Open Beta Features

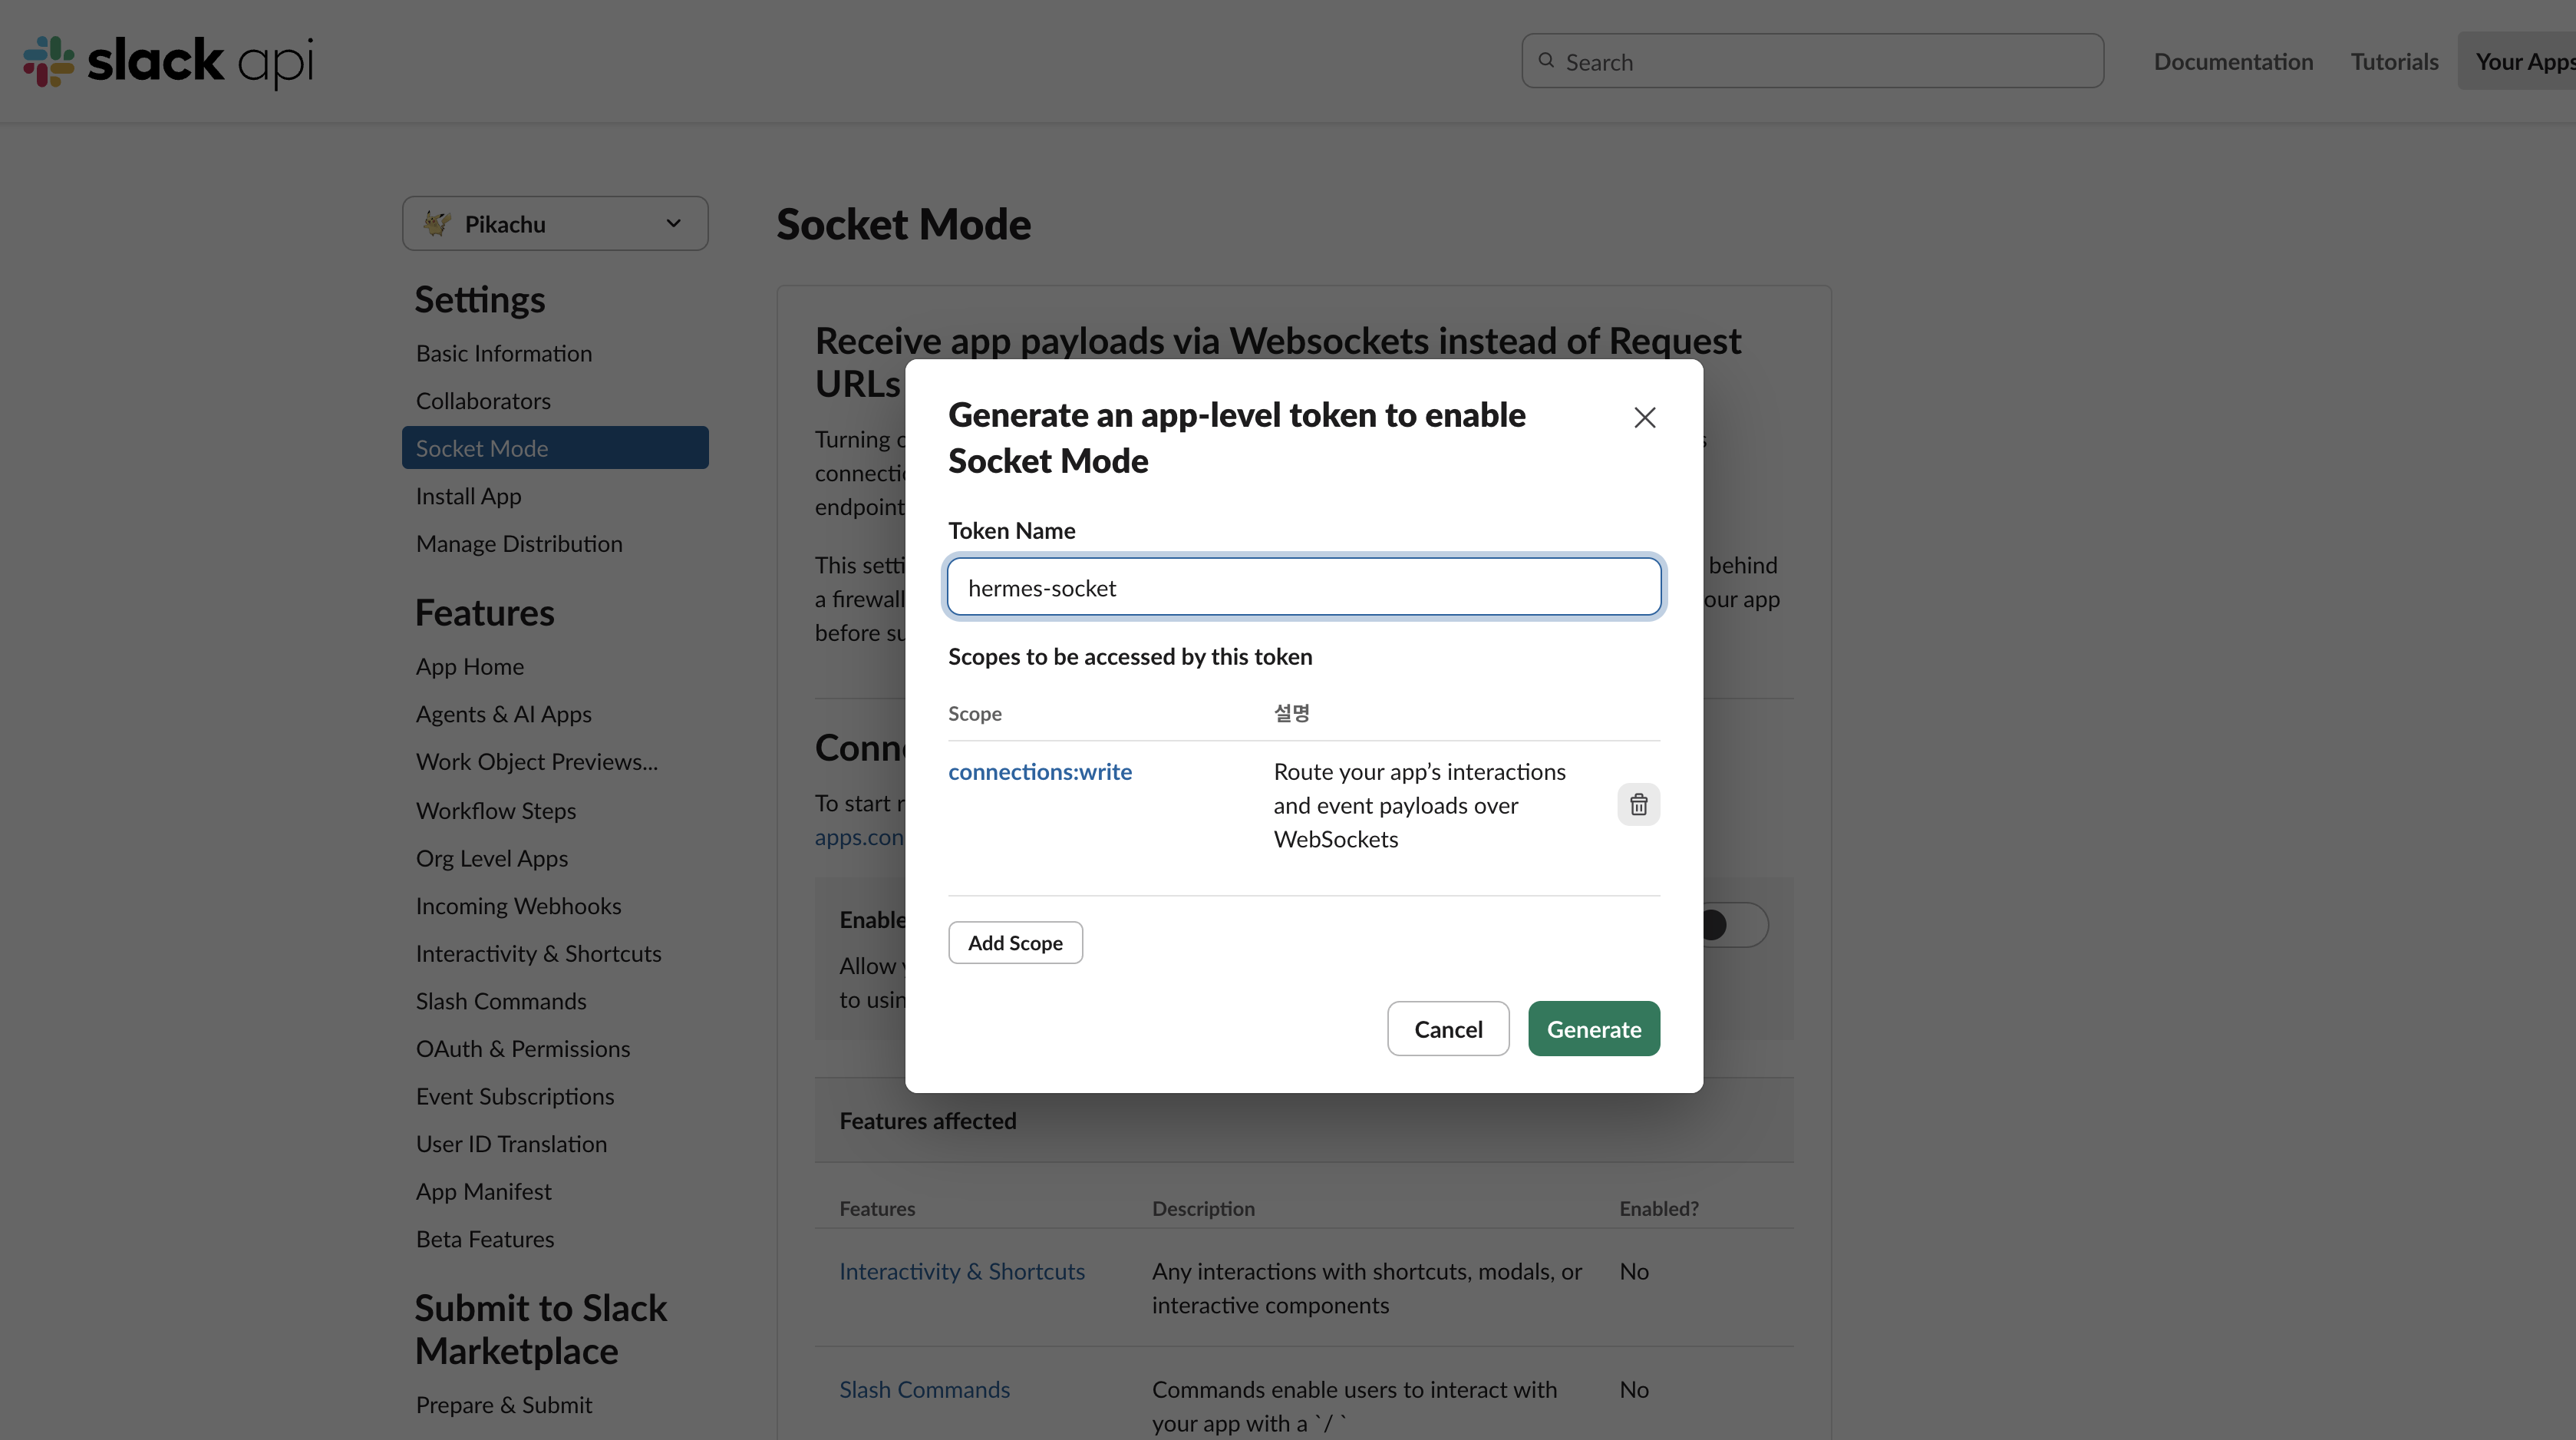point(485,1240)
